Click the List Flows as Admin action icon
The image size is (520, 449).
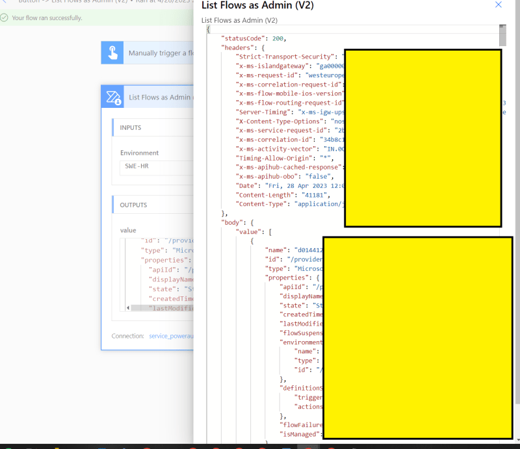click(x=112, y=97)
